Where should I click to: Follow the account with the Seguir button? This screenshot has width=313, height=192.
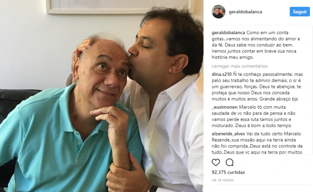coord(300,12)
